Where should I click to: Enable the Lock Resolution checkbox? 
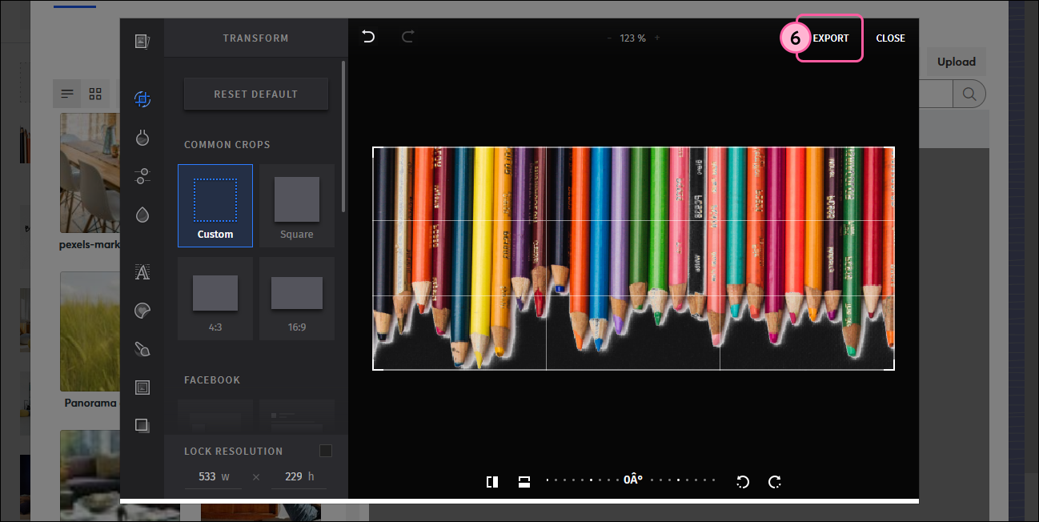pos(326,451)
